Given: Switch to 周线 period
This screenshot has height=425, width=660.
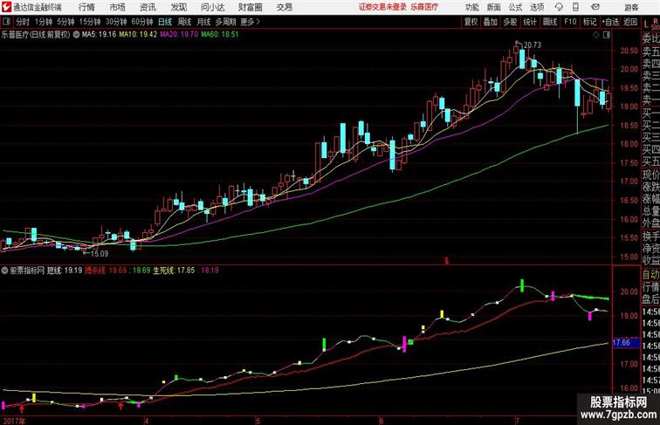Looking at the screenshot, I should [x=184, y=22].
